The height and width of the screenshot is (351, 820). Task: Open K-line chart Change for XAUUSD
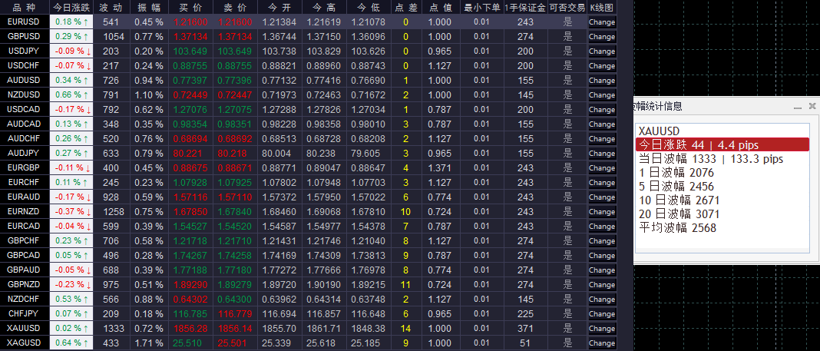601,329
